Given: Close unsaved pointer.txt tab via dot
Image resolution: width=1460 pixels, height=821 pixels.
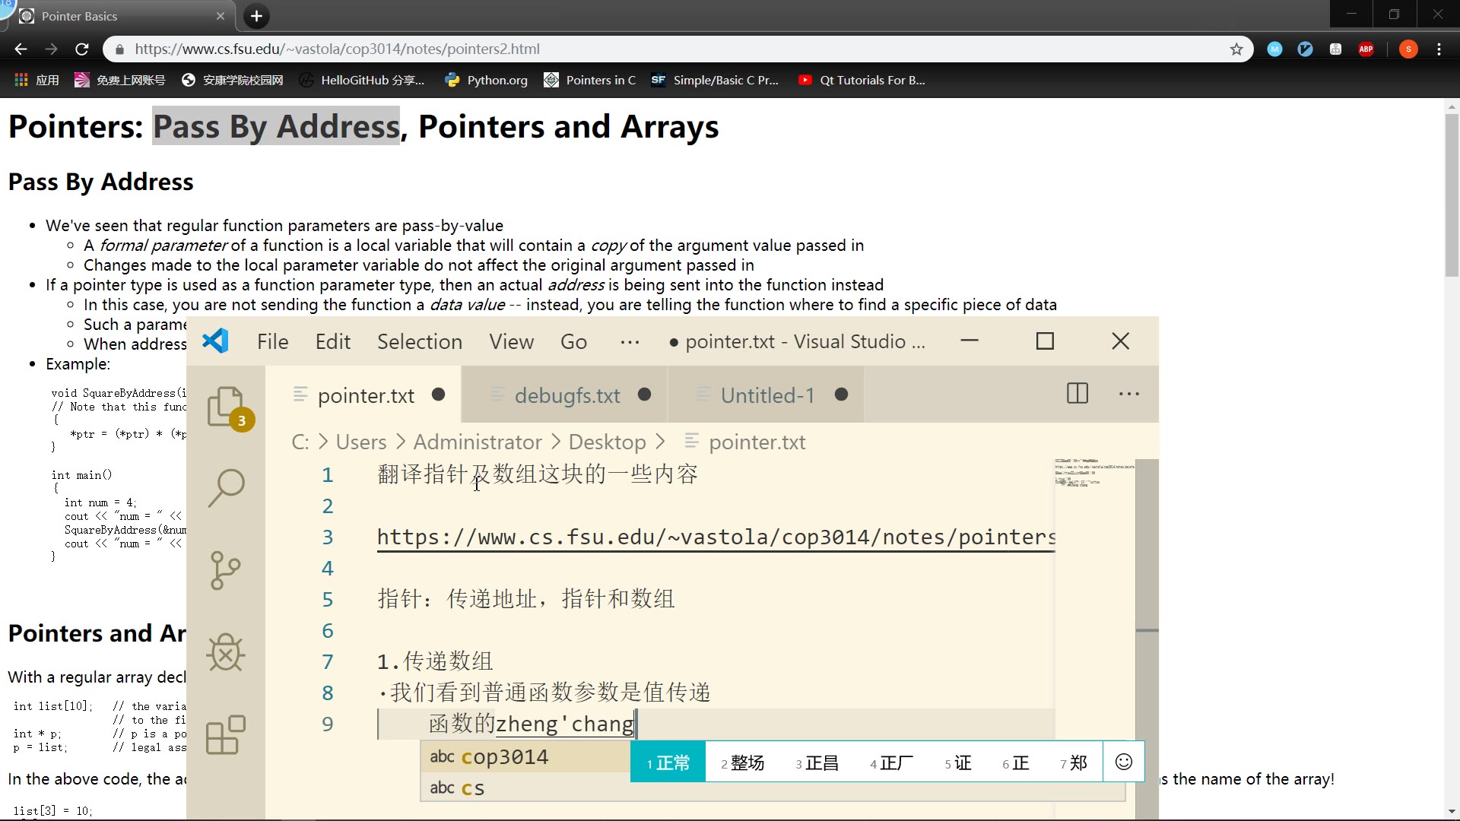Looking at the screenshot, I should [438, 395].
